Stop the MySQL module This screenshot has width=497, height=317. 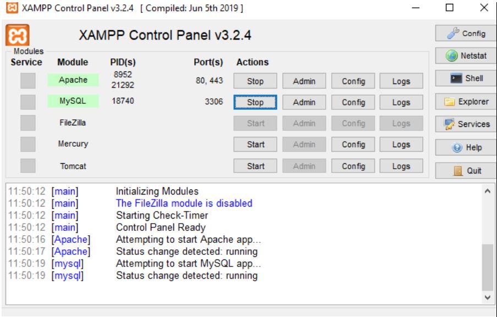click(x=255, y=102)
